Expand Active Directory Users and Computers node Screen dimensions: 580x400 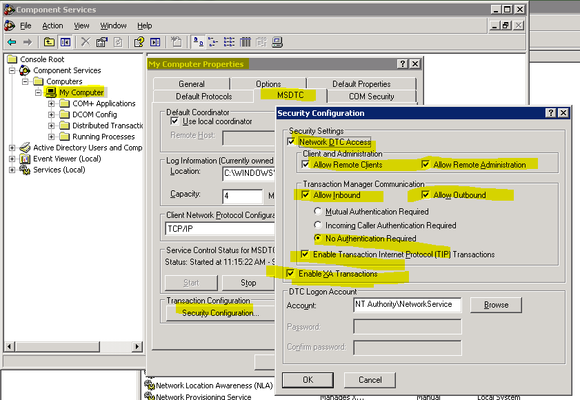[x=12, y=148]
